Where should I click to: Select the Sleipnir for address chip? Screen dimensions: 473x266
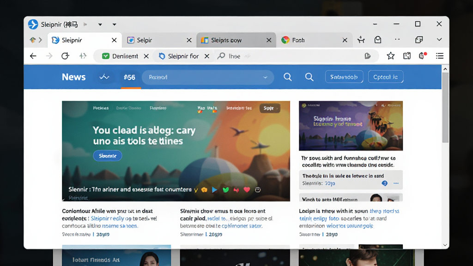pyautogui.click(x=179, y=56)
